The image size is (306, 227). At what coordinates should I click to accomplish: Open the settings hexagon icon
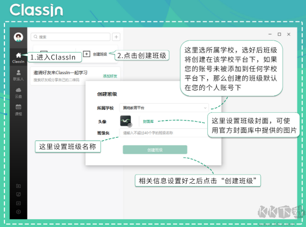pyautogui.click(x=18, y=212)
